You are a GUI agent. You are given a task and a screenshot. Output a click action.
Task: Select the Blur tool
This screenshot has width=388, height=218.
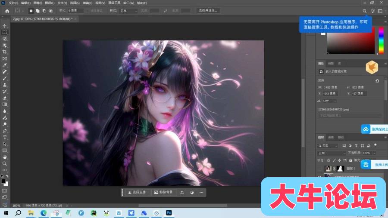click(4, 111)
